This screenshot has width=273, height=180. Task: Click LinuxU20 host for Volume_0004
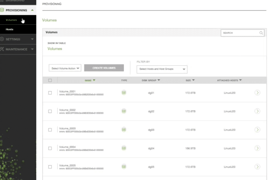pyautogui.click(x=230, y=148)
